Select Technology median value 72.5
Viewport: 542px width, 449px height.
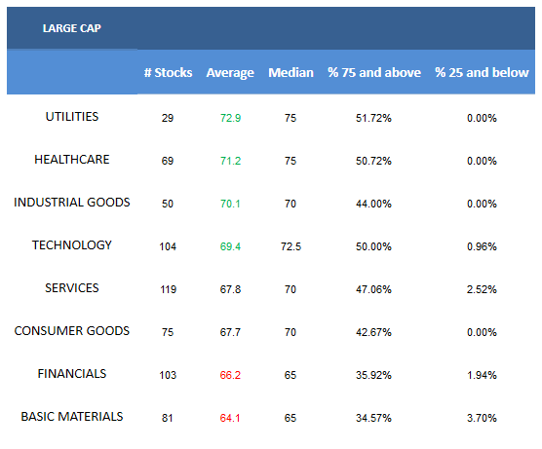click(x=290, y=246)
